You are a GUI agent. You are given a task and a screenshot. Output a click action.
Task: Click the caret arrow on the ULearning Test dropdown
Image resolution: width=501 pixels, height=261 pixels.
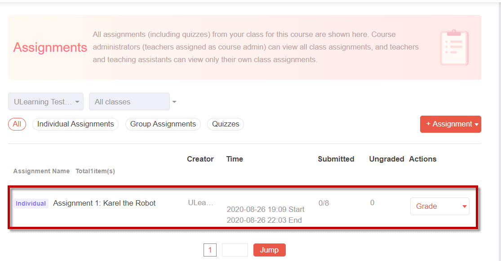(77, 102)
